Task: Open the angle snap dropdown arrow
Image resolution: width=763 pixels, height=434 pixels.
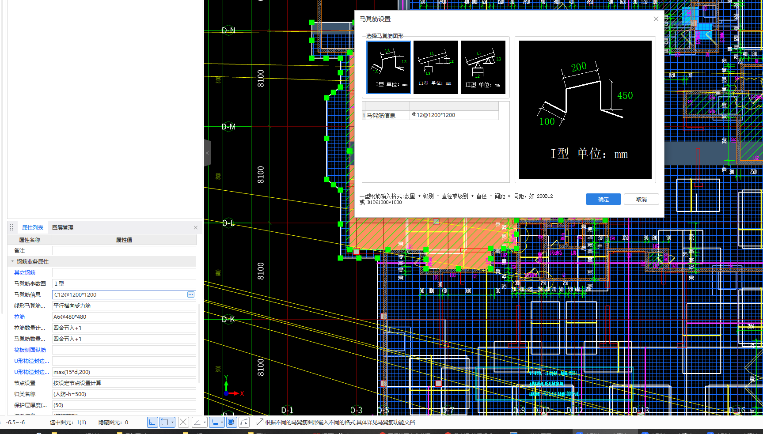Action: (205, 423)
